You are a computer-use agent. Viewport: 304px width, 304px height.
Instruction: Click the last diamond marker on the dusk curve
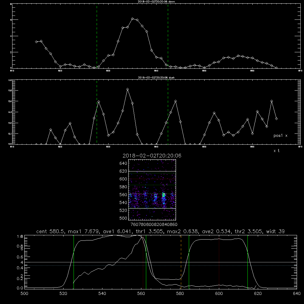(x=276, y=119)
